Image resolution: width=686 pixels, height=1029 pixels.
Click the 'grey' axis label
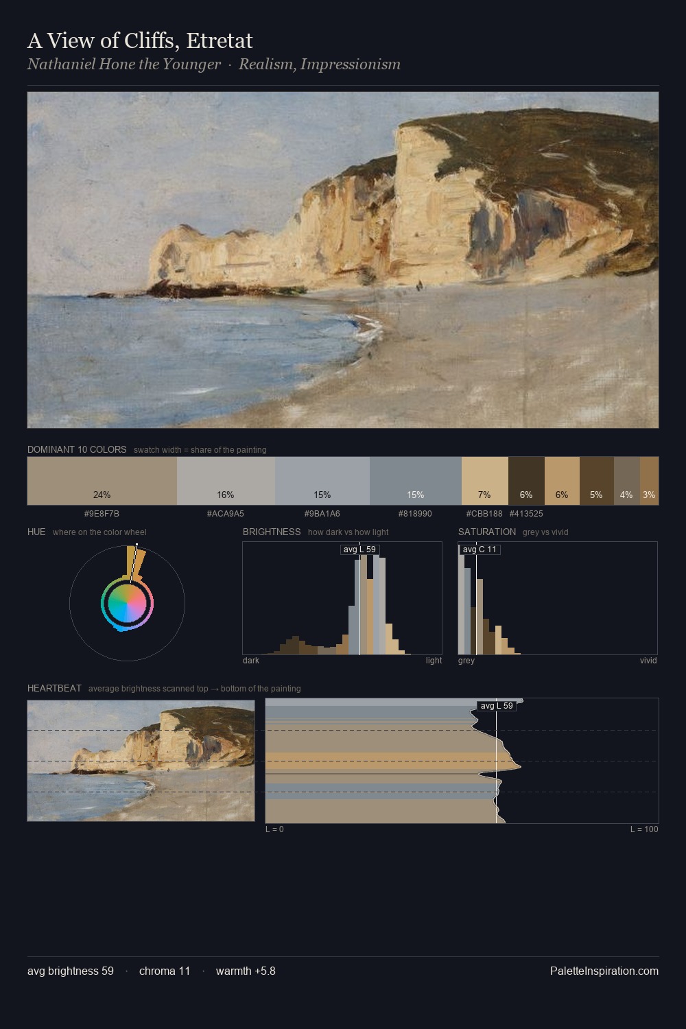click(x=466, y=661)
